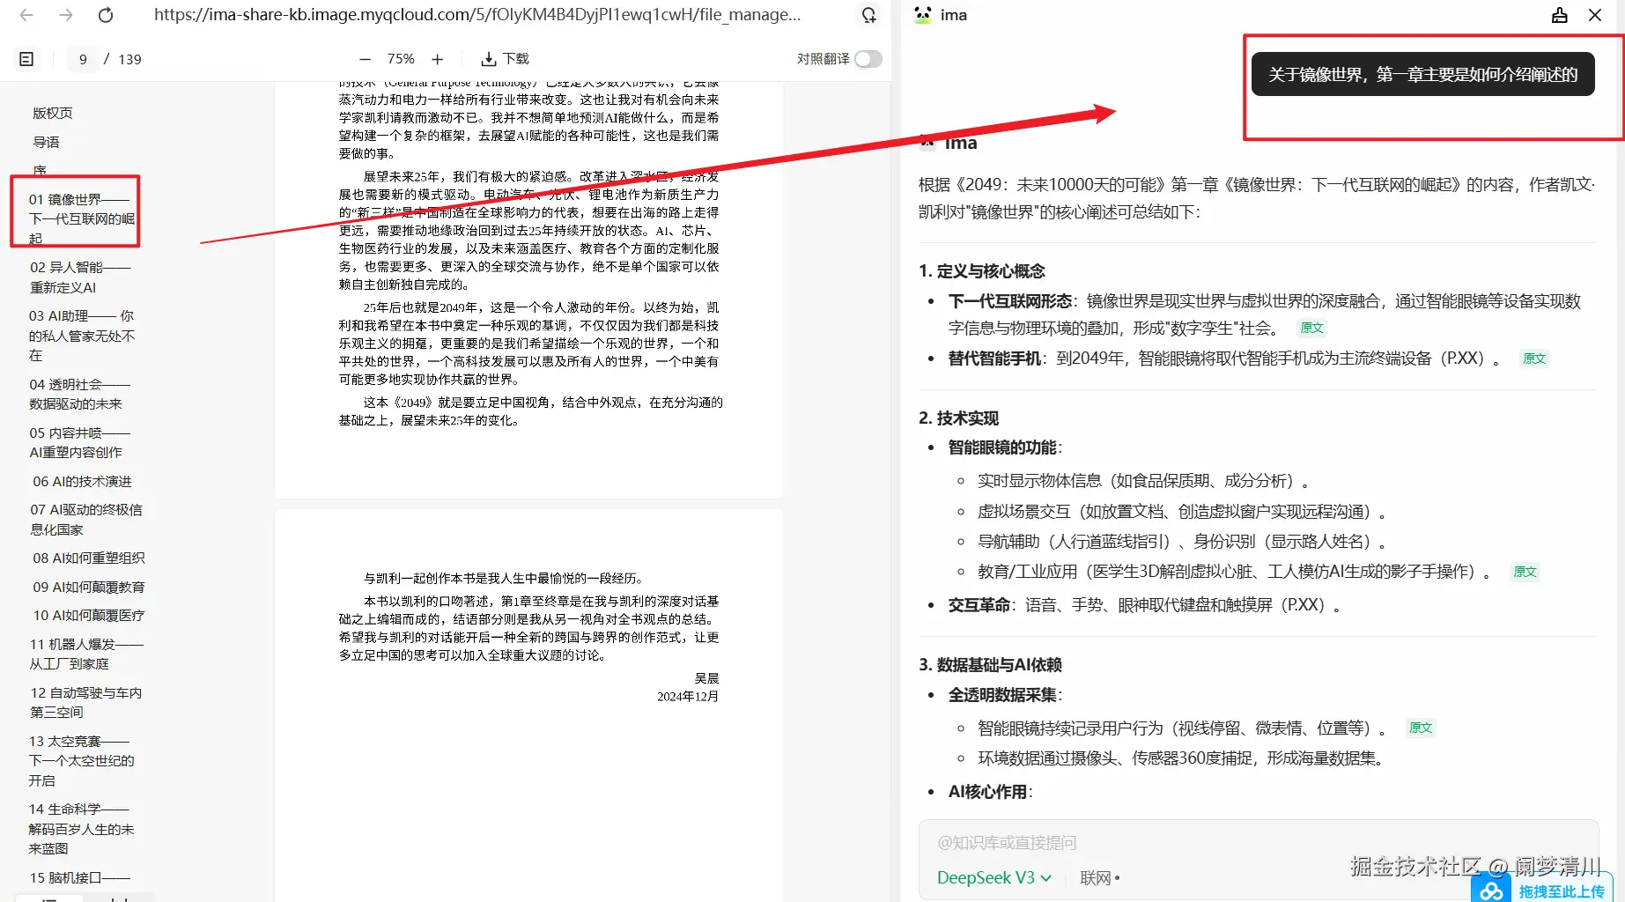
Task: Click the date 2024年12月 in the document
Action: coord(688,697)
